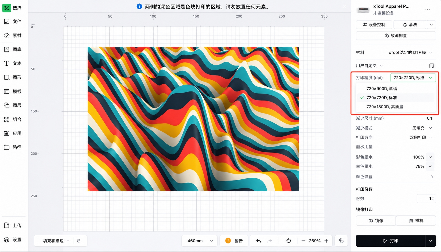Choose 720×1800D, 高质量 option
The width and height of the screenshot is (441, 252).
click(396, 107)
